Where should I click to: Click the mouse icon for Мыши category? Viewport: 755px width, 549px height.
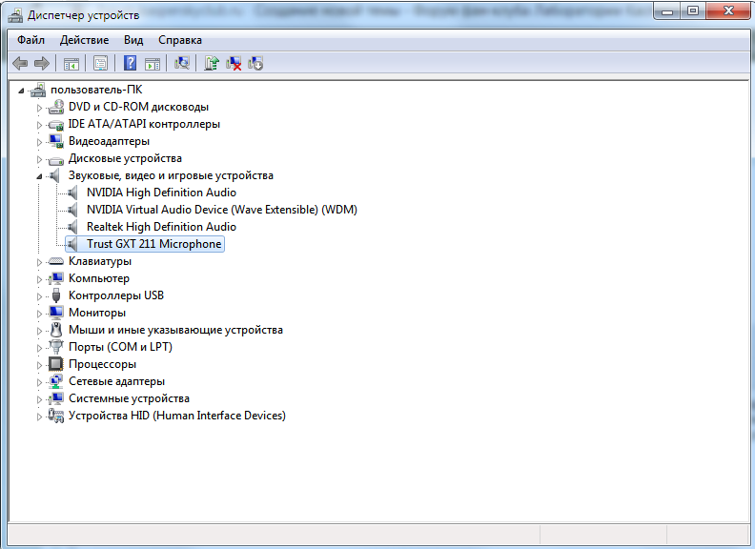tap(56, 330)
